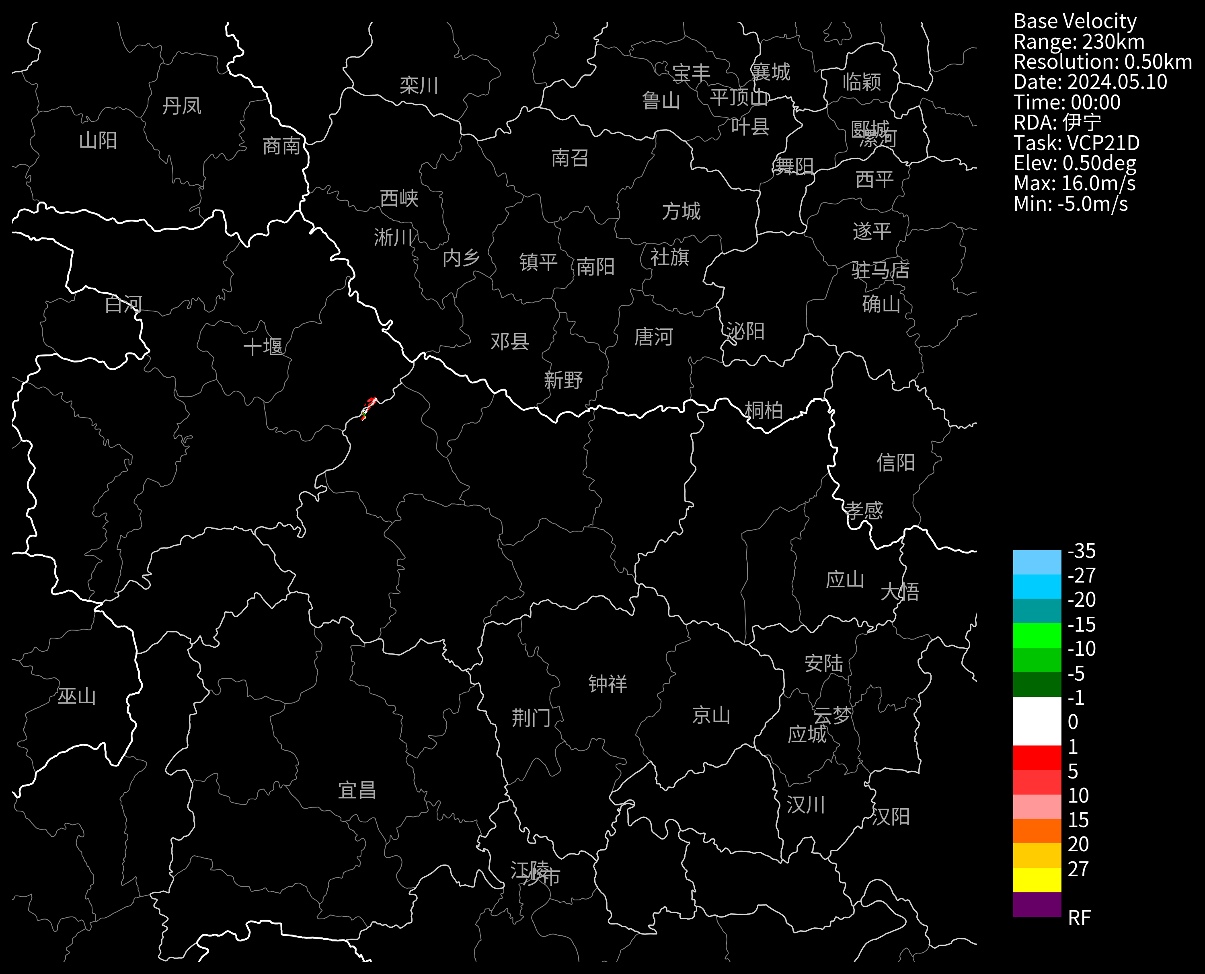Click the 汉川 map label
This screenshot has height=974, width=1205.
pyautogui.click(x=806, y=805)
